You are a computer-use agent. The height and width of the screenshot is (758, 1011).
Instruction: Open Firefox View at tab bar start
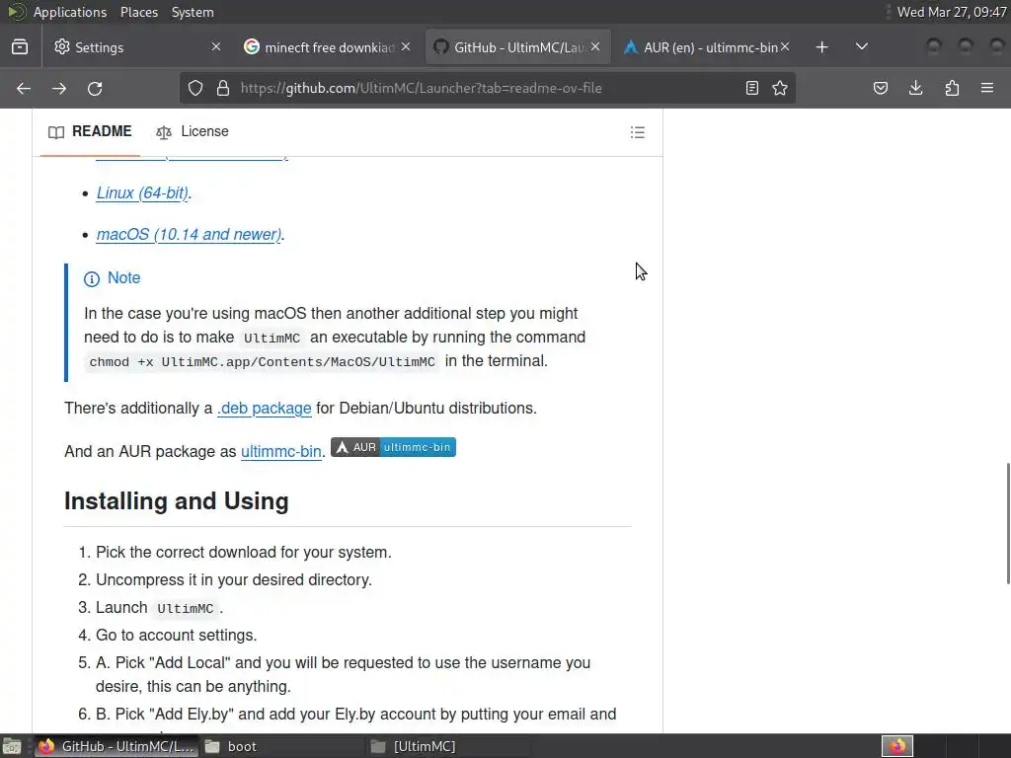20,47
